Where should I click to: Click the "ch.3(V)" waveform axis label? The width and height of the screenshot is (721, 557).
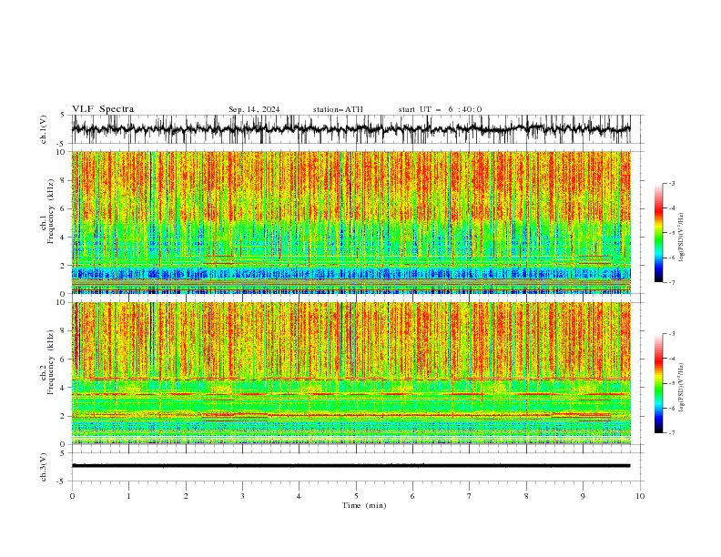44,467
